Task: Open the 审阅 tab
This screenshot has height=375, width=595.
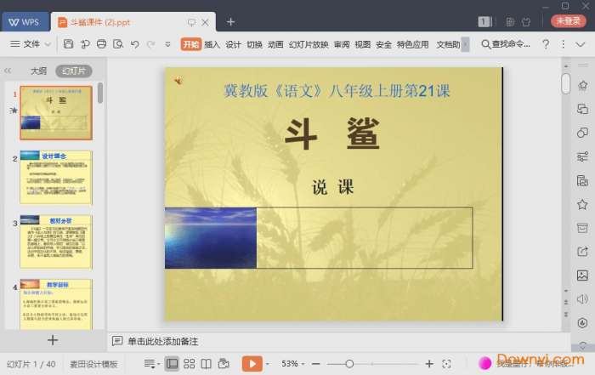Action: click(x=342, y=44)
